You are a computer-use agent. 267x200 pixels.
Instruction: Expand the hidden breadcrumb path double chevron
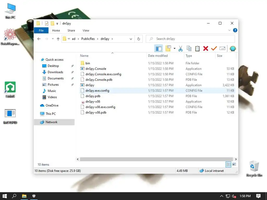point(69,39)
